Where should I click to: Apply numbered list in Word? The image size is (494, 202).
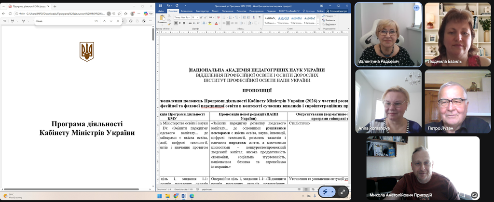[230, 17]
